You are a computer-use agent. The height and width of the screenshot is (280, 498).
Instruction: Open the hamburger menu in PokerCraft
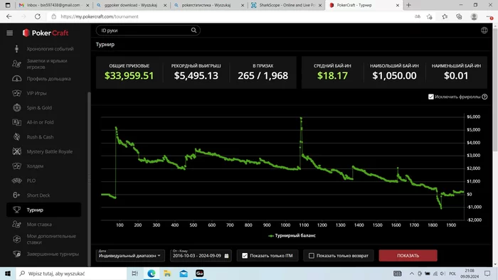[9, 33]
